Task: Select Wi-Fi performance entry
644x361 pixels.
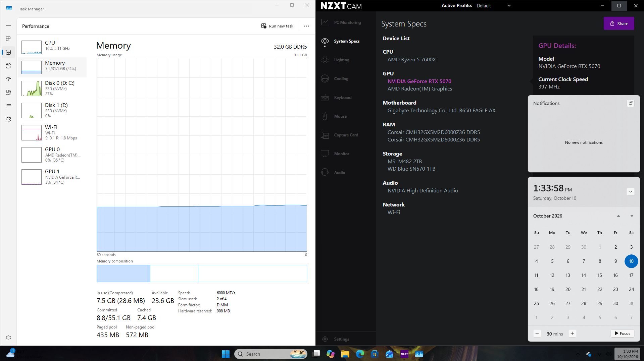Action: tap(52, 133)
